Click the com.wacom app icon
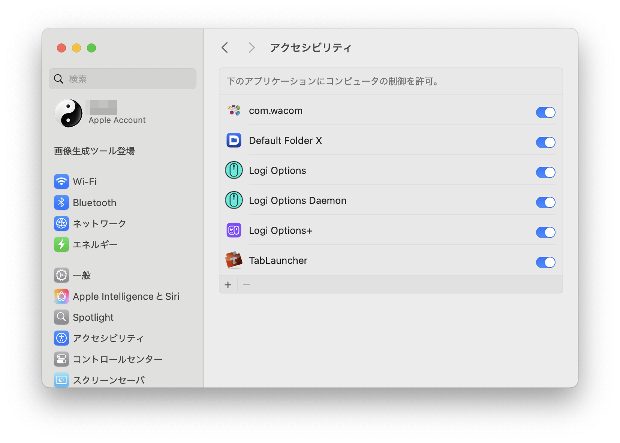620x443 pixels. pos(234,111)
